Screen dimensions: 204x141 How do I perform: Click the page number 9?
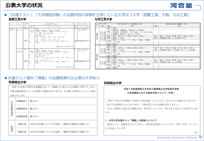201,137
